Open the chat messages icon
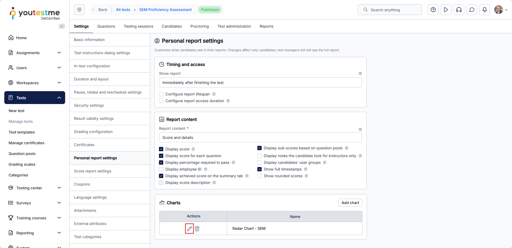512x248 pixels. tap(472, 10)
